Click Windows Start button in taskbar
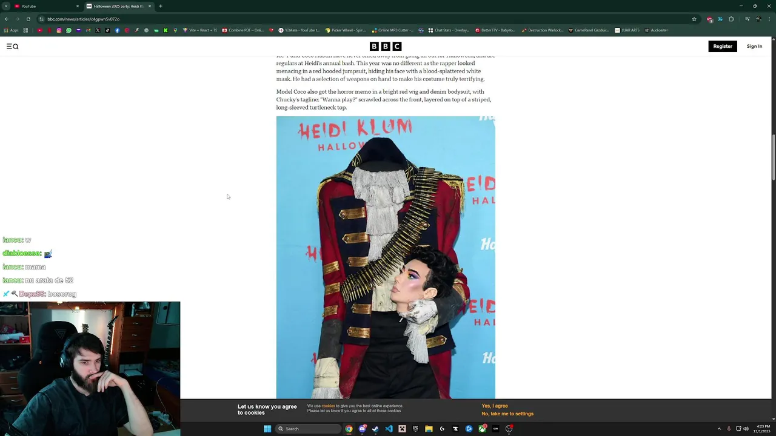This screenshot has height=436, width=776. pos(267,429)
